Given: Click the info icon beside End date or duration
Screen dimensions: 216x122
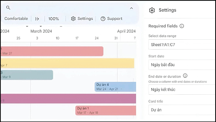Looking at the screenshot, I should pos(185,76).
